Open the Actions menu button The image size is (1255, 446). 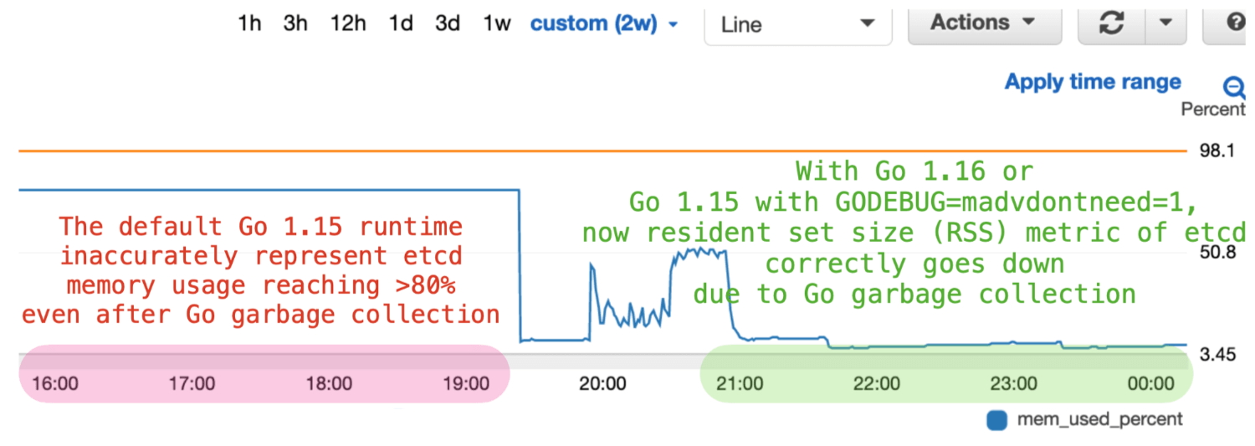(x=983, y=23)
